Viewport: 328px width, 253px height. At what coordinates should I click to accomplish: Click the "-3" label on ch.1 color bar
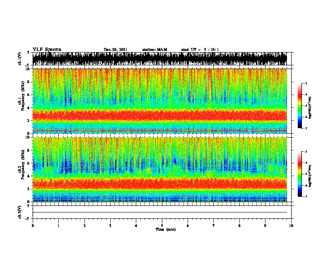305,83
